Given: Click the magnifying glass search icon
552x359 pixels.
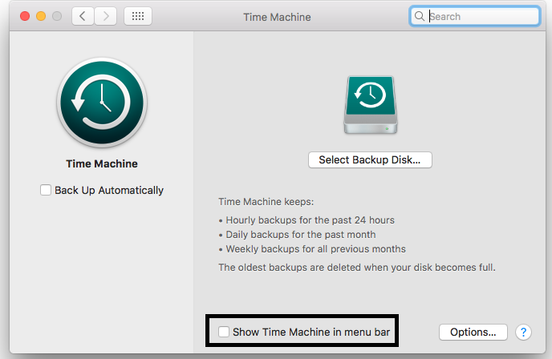Looking at the screenshot, I should [x=420, y=16].
